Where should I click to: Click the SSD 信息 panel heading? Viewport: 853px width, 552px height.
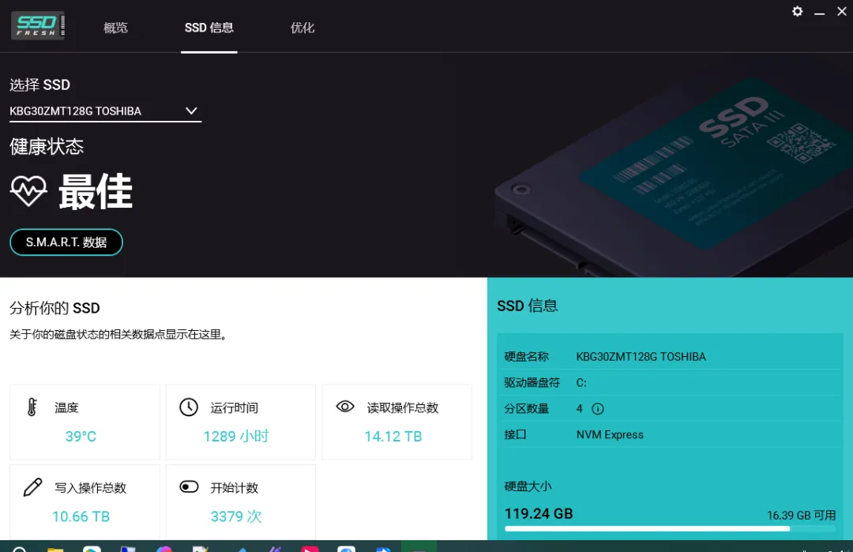527,306
